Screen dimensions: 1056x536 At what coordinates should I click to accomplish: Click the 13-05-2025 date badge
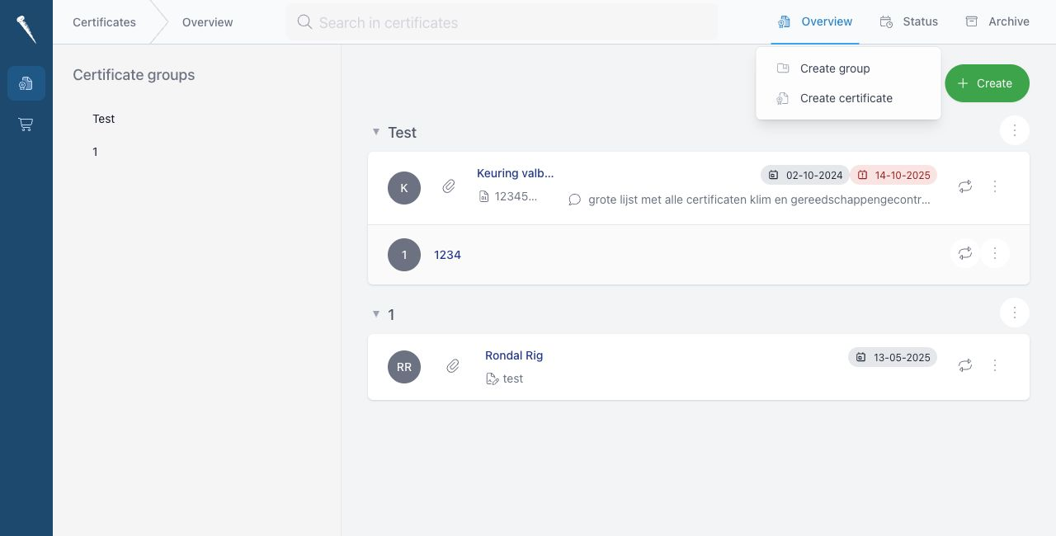point(893,357)
